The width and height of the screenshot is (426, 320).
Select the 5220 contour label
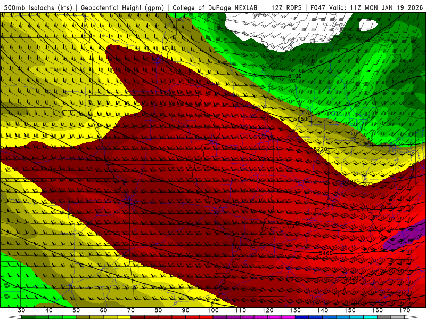pyautogui.click(x=321, y=149)
